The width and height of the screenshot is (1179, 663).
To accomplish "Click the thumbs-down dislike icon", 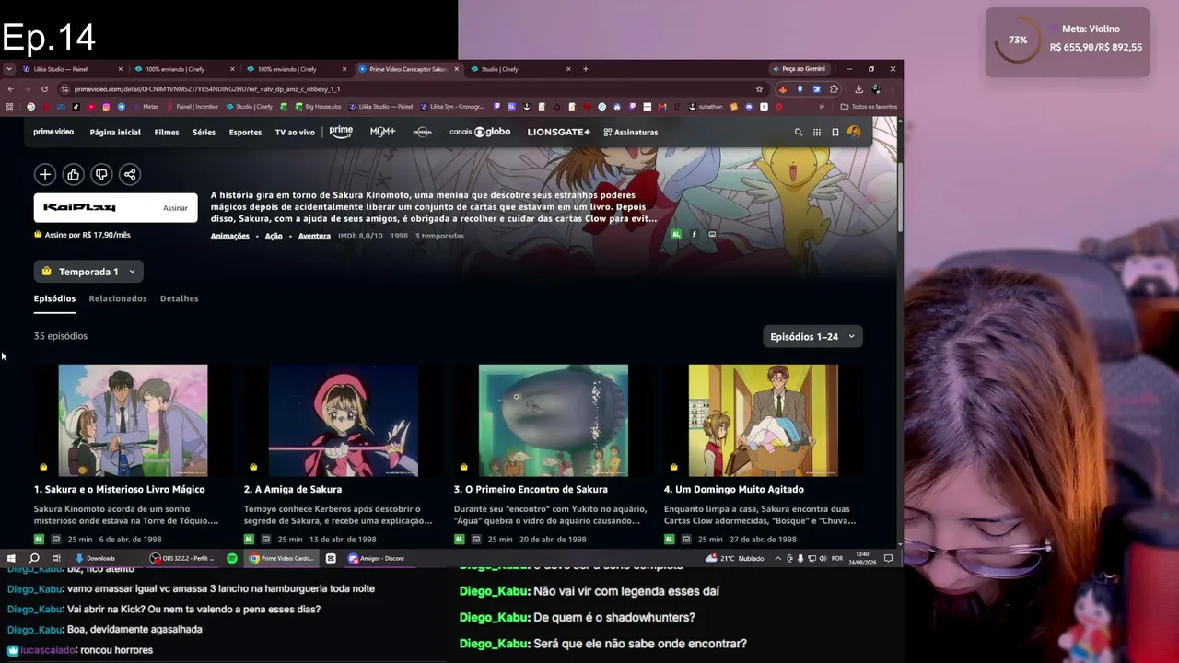I will [101, 174].
